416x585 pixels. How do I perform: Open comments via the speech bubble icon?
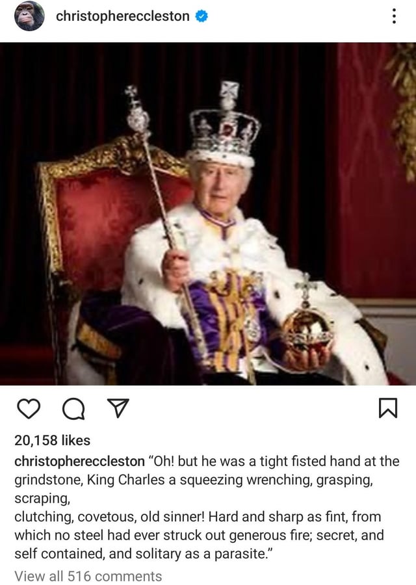(x=73, y=409)
